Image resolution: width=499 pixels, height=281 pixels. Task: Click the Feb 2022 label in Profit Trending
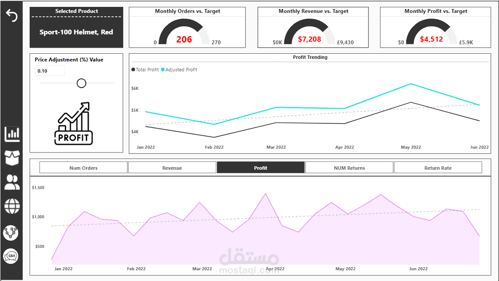pos(214,147)
